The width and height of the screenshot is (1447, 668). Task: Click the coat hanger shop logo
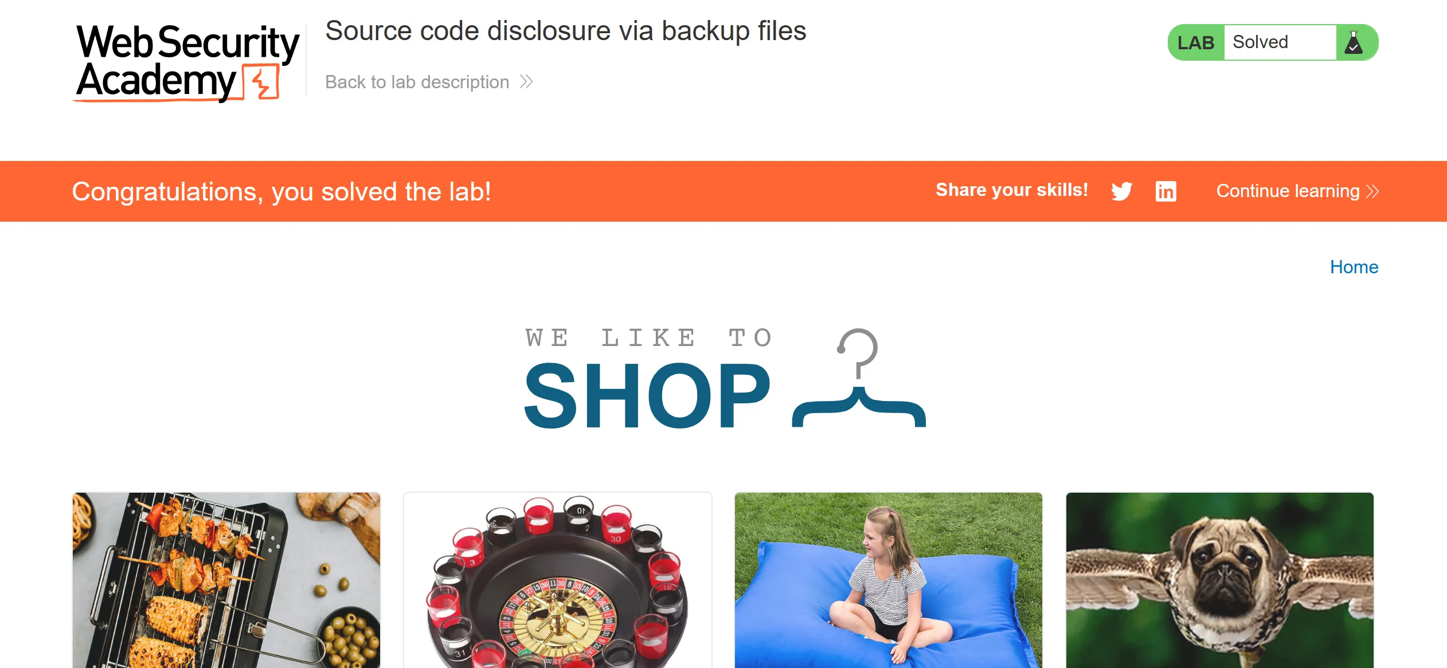pos(859,378)
